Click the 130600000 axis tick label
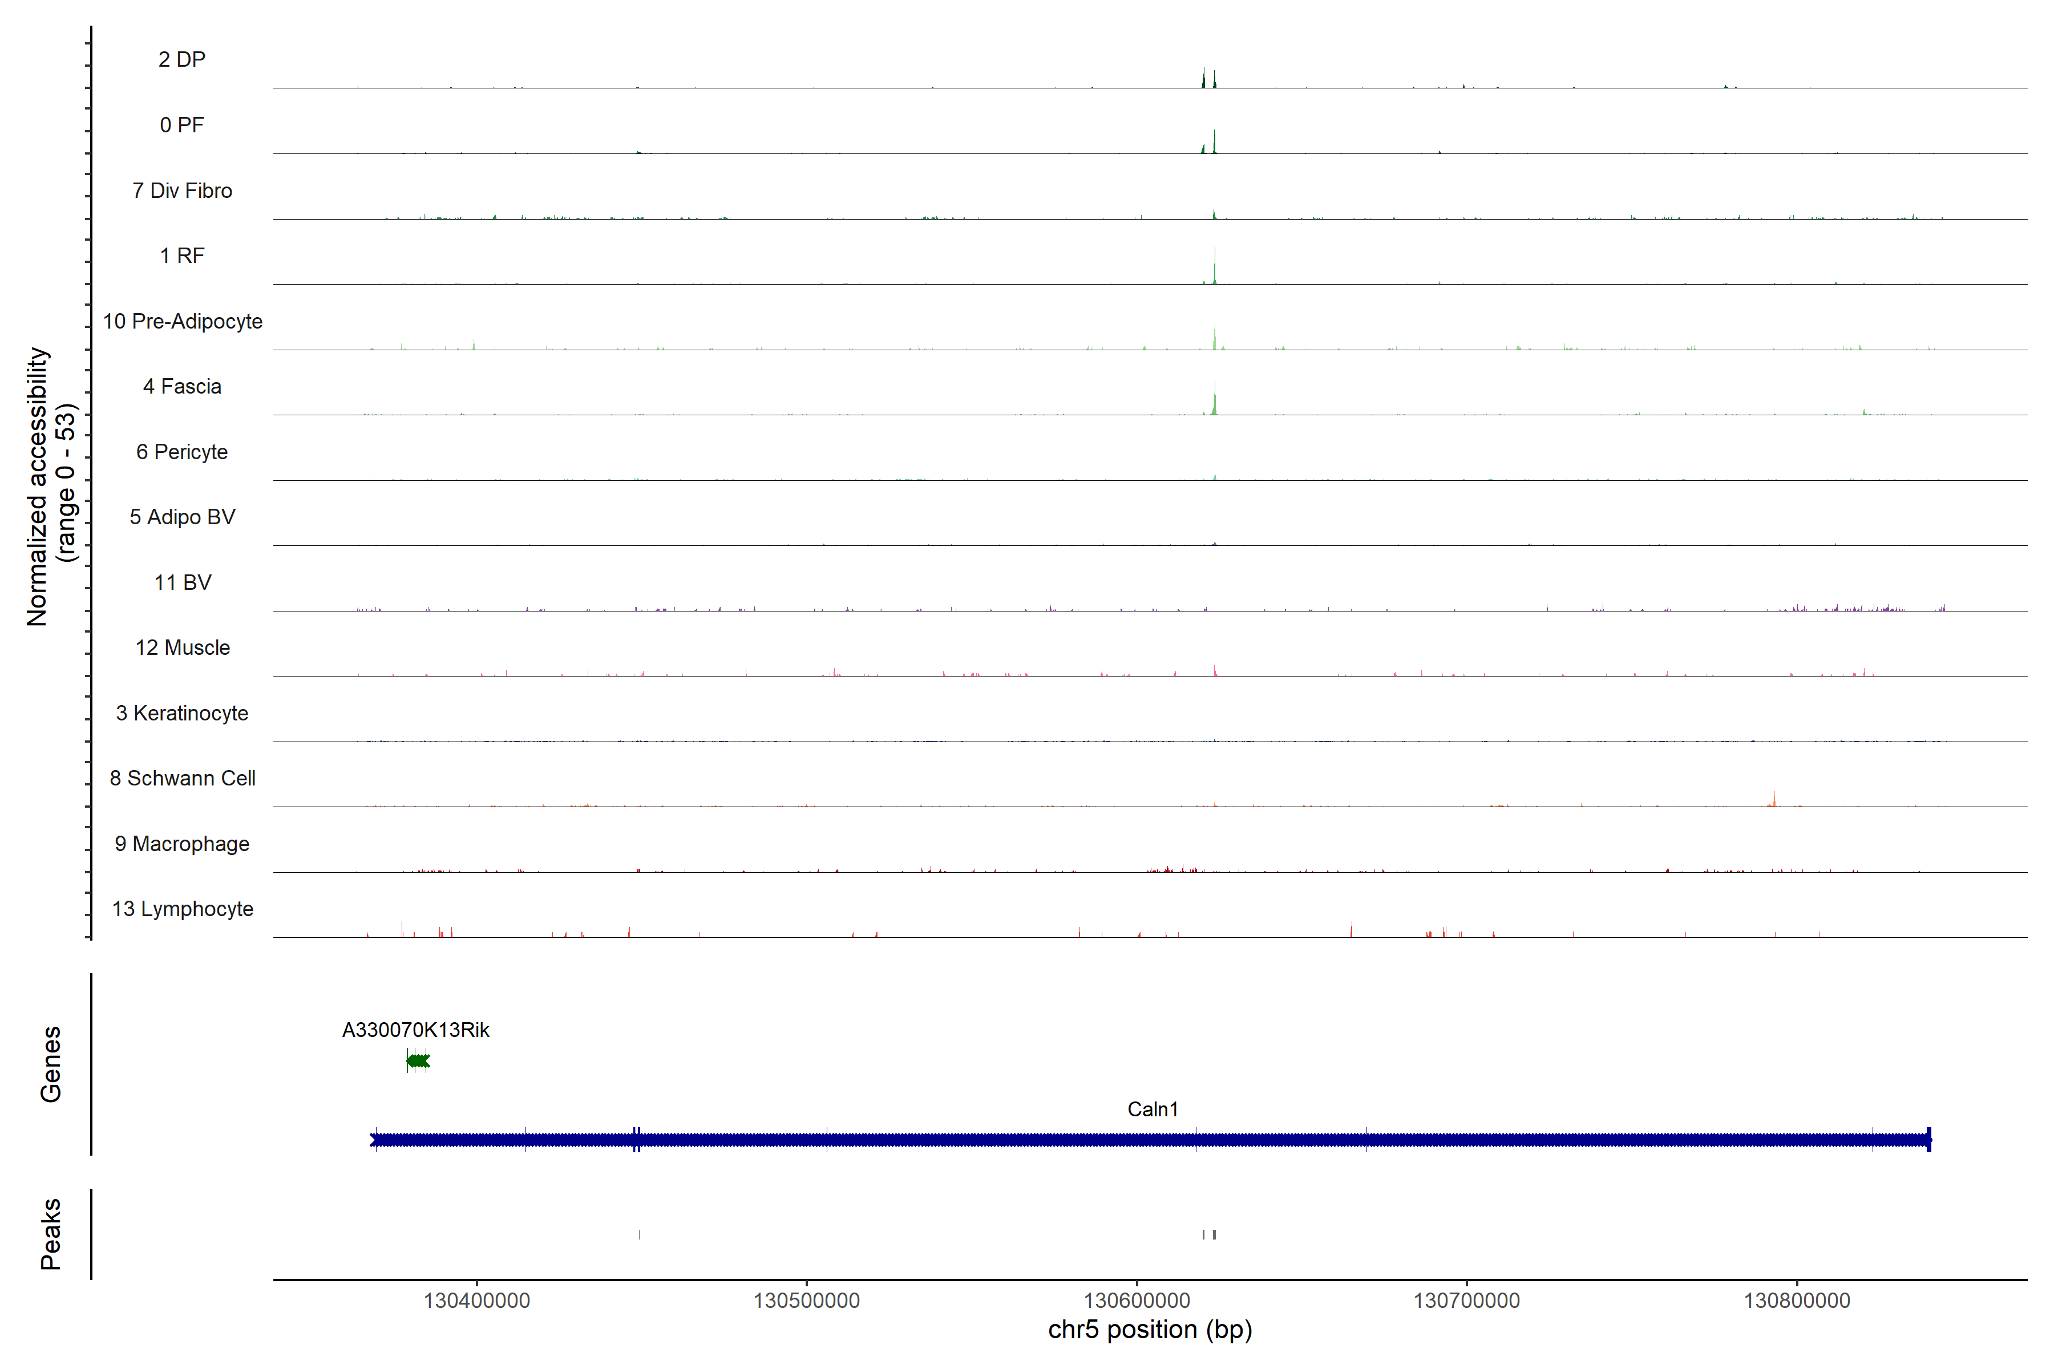Viewport: 2054px width, 1369px height. (x=1136, y=1300)
